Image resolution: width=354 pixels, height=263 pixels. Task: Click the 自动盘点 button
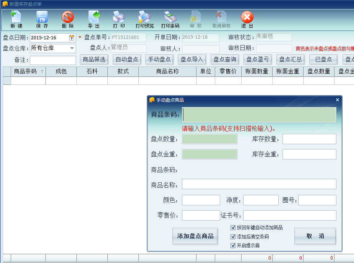[127, 60]
